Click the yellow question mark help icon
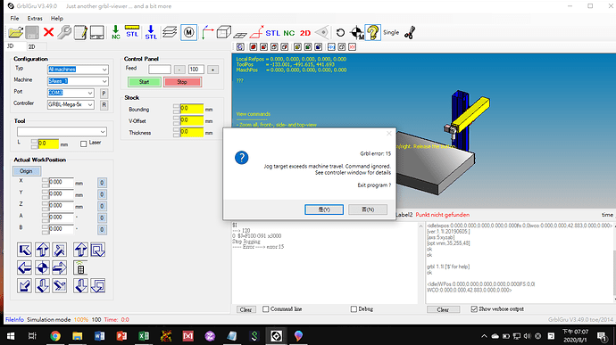 coord(373,33)
